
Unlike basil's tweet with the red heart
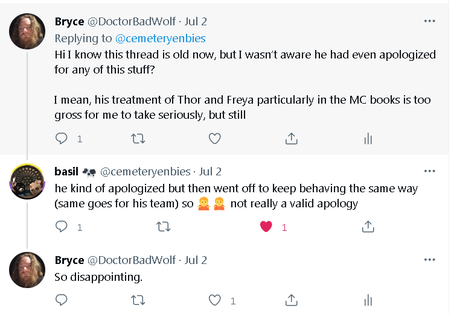266,227
